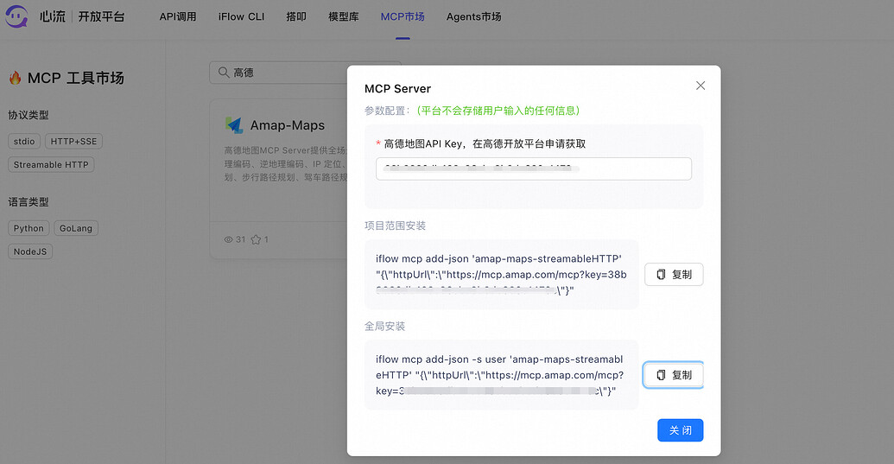Click the green 平台不会存储用户输入的任何信息 notice
This screenshot has width=894, height=464.
[498, 111]
